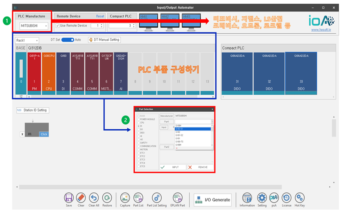This screenshot has width=343, height=215.
Task: Select Compact PLC module 31
Action: click(x=237, y=73)
